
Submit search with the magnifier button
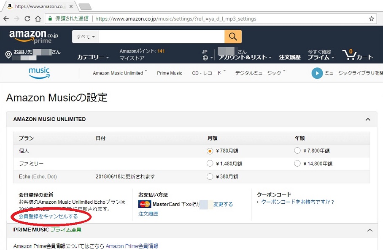(x=233, y=37)
